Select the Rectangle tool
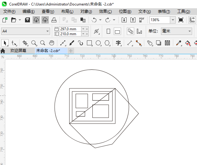The width and height of the screenshot is (197, 165). pos(89,43)
